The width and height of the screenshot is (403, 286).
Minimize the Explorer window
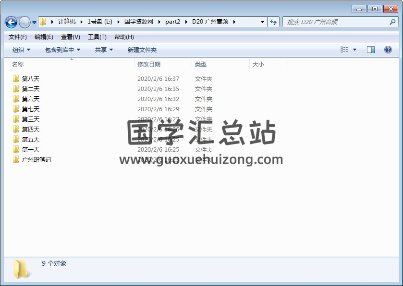(x=359, y=9)
